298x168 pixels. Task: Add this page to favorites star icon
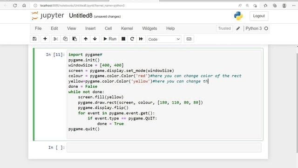pyautogui.click(x=255, y=6)
